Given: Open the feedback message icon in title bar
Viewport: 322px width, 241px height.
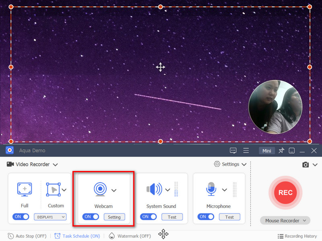Looking at the screenshot, I should (x=233, y=150).
